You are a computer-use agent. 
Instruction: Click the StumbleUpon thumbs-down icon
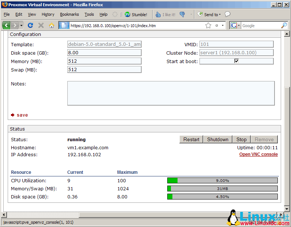point(183,15)
